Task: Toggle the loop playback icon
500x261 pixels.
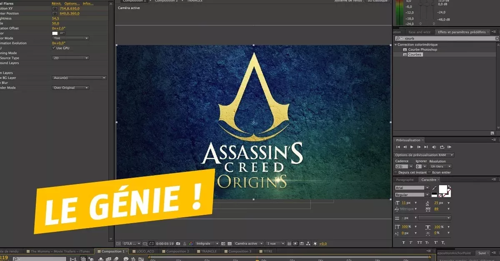Action: [x=442, y=147]
